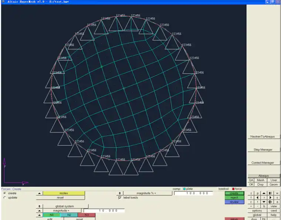281x220 pixels.
Task: Click the 't' true view key
Action: point(258,202)
